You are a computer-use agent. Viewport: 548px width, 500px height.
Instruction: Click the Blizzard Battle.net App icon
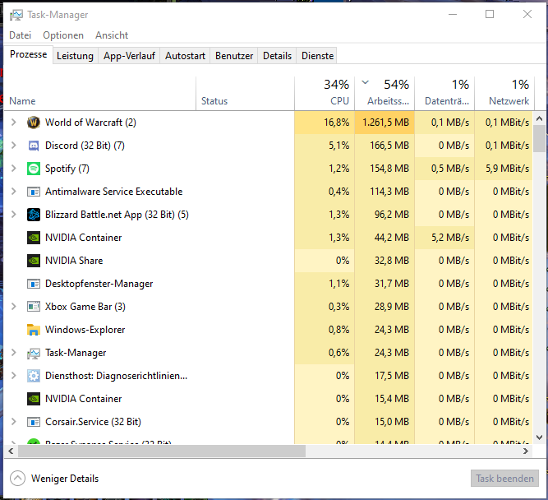pyautogui.click(x=34, y=215)
